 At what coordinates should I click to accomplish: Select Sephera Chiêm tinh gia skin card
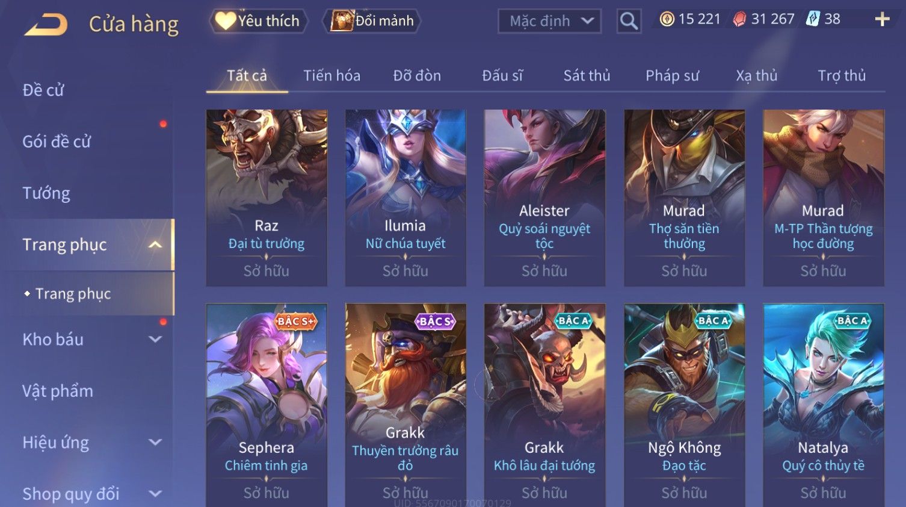267,405
